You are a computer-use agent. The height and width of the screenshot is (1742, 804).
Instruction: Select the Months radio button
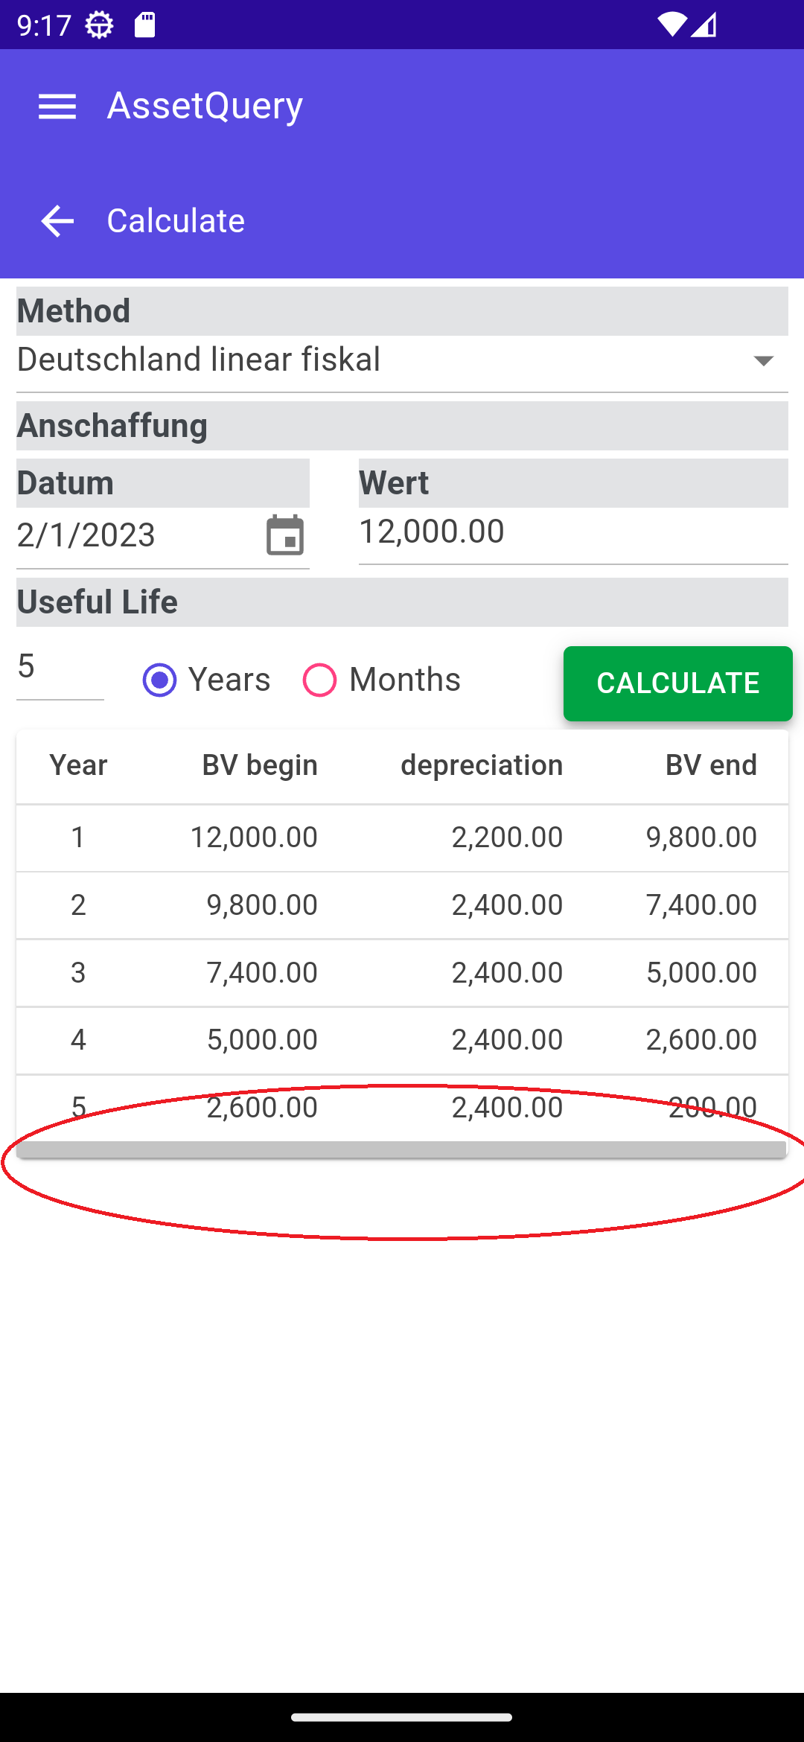pyautogui.click(x=320, y=680)
